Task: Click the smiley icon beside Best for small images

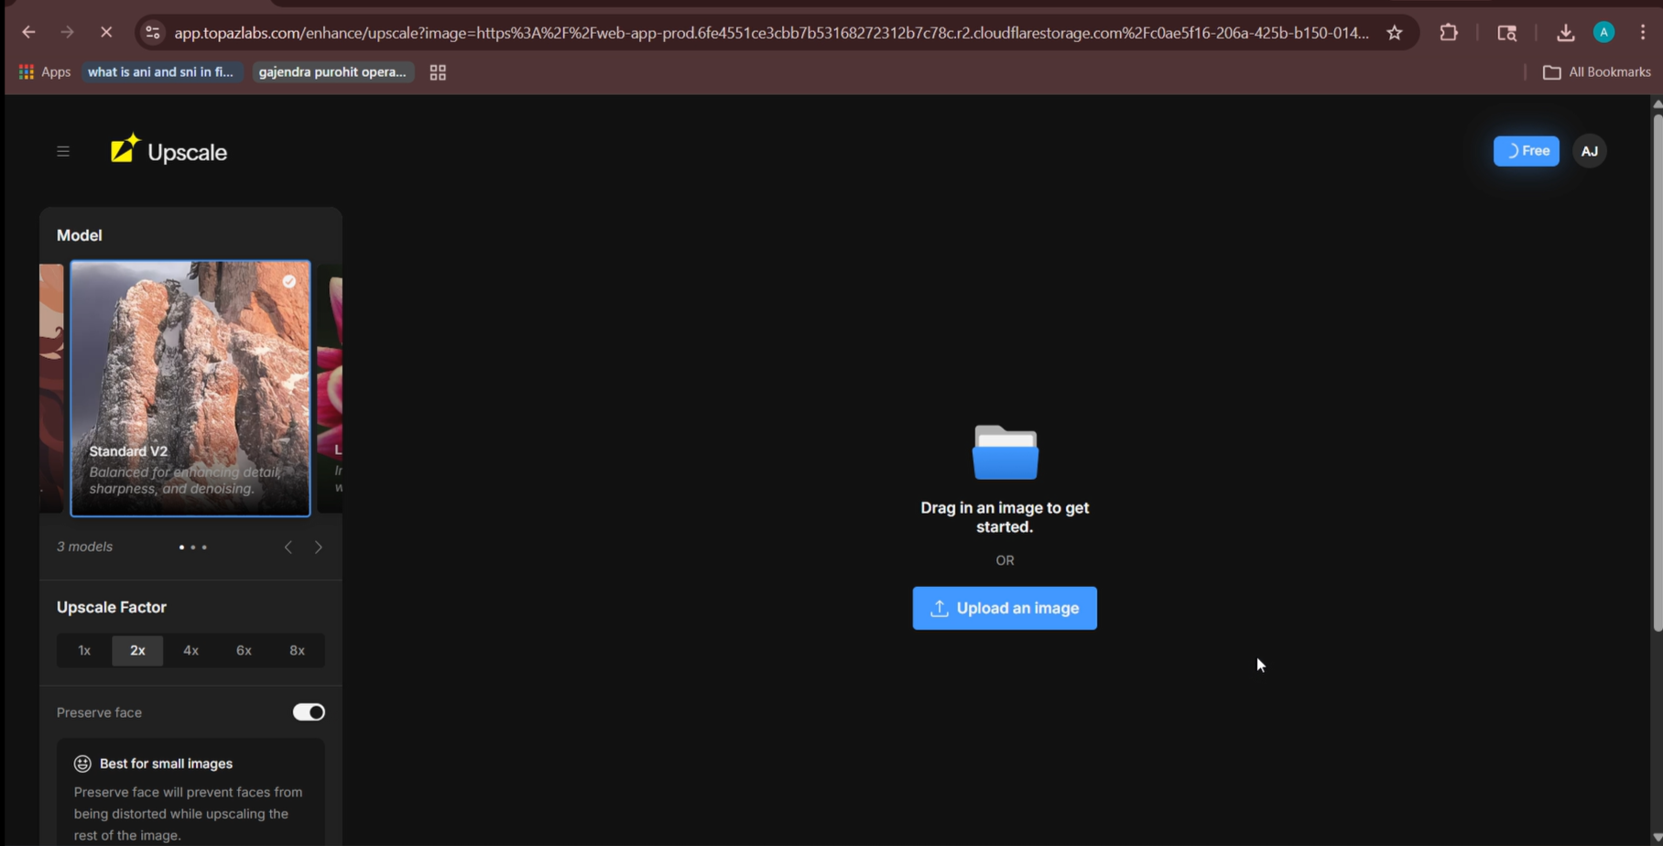Action: point(82,764)
